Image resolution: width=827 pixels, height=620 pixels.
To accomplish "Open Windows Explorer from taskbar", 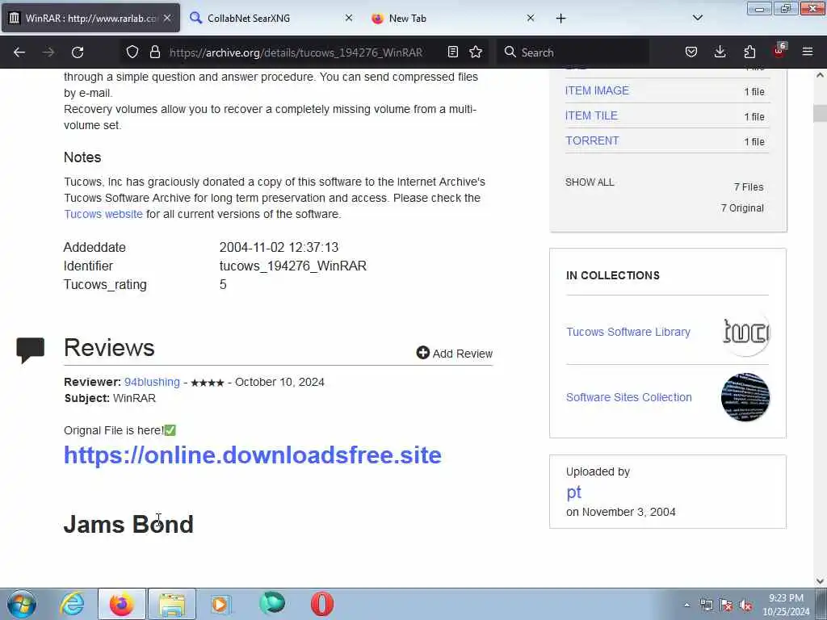I will 172,604.
